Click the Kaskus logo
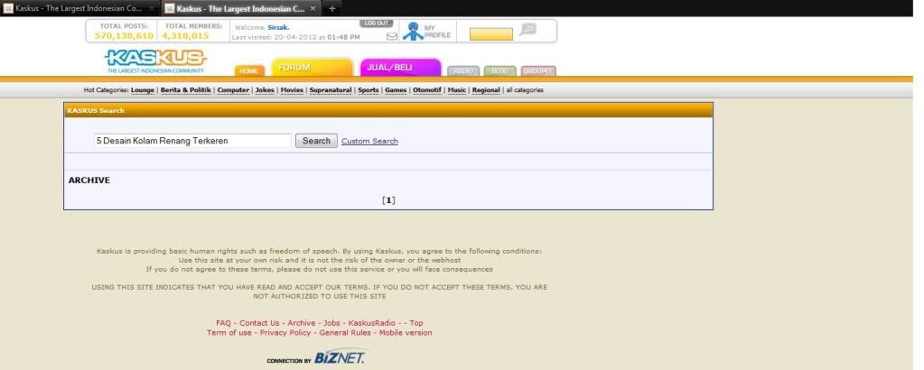The image size is (924, 370). (155, 61)
